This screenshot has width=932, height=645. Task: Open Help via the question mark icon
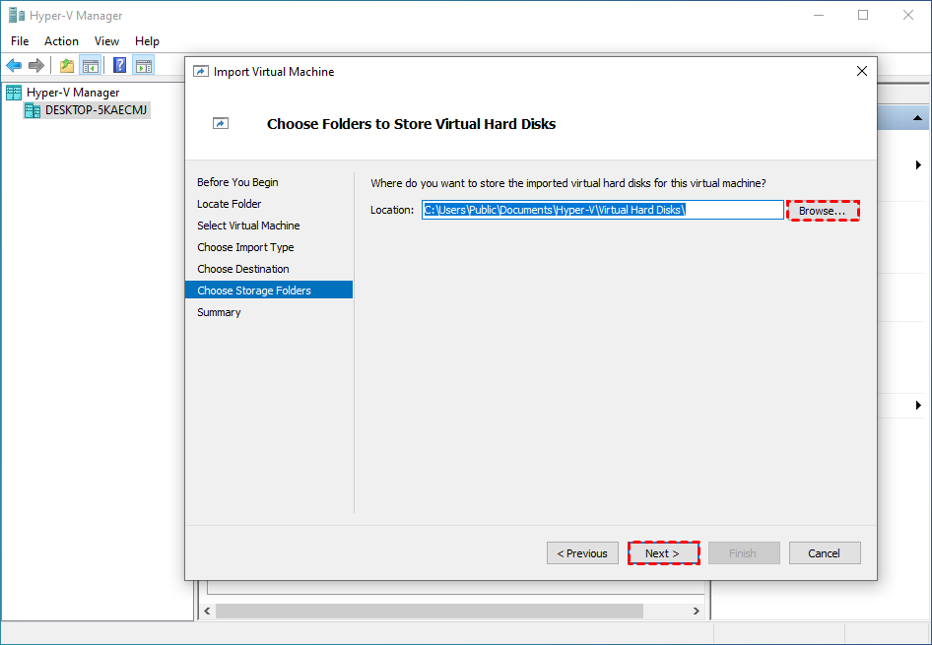coord(119,65)
